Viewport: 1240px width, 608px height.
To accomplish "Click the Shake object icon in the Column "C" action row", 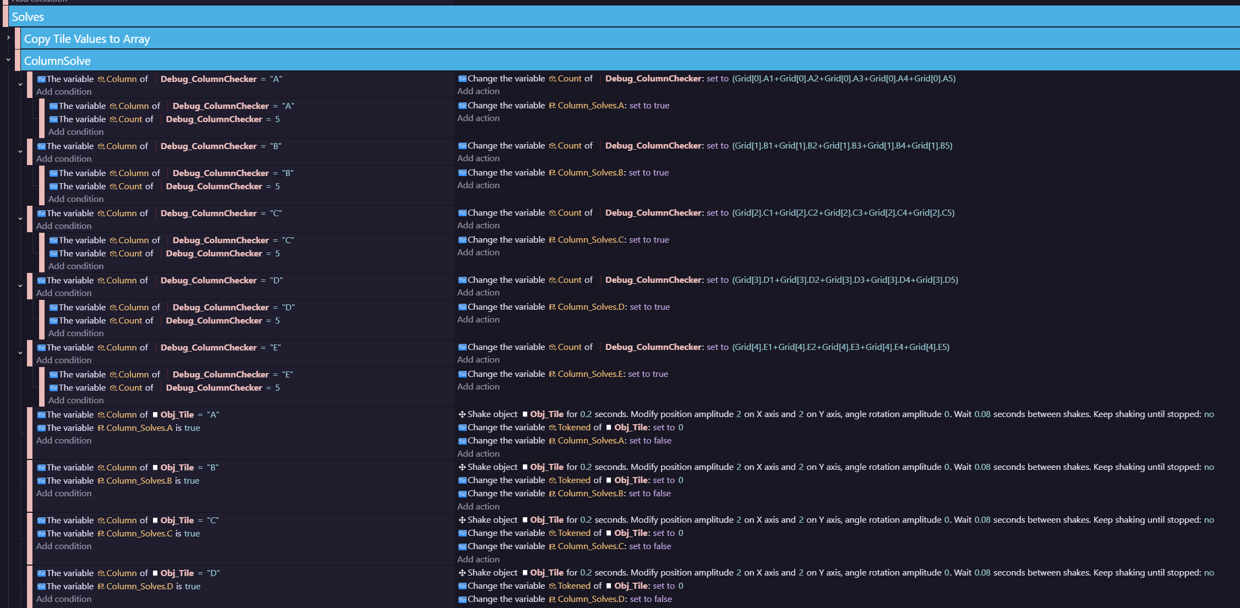I will (x=462, y=520).
